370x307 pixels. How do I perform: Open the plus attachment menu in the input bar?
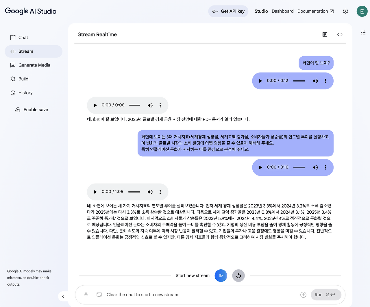coord(303,295)
